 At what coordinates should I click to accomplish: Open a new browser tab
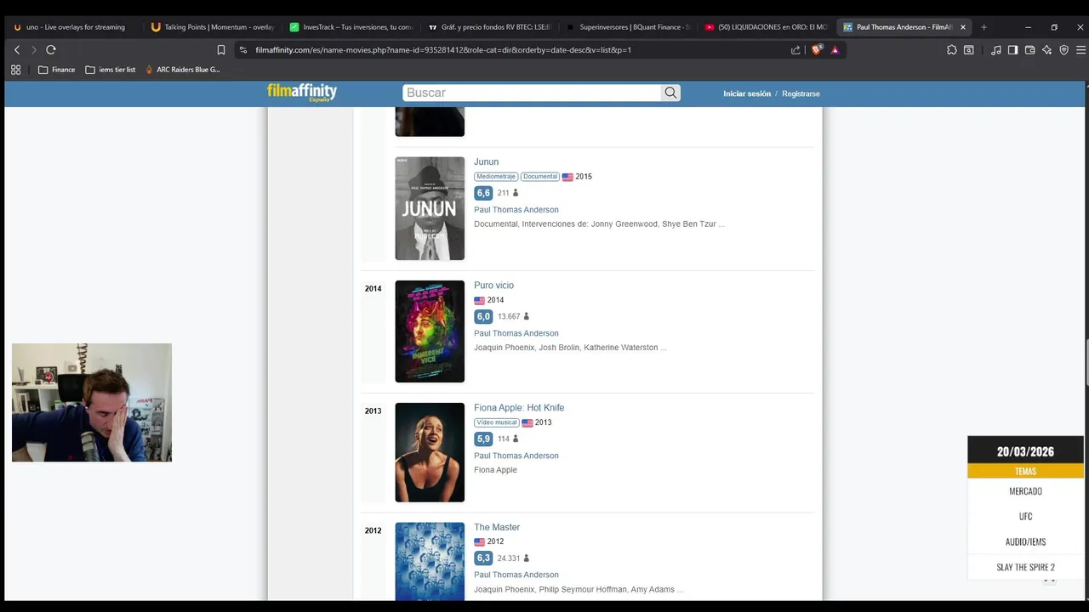coord(984,27)
